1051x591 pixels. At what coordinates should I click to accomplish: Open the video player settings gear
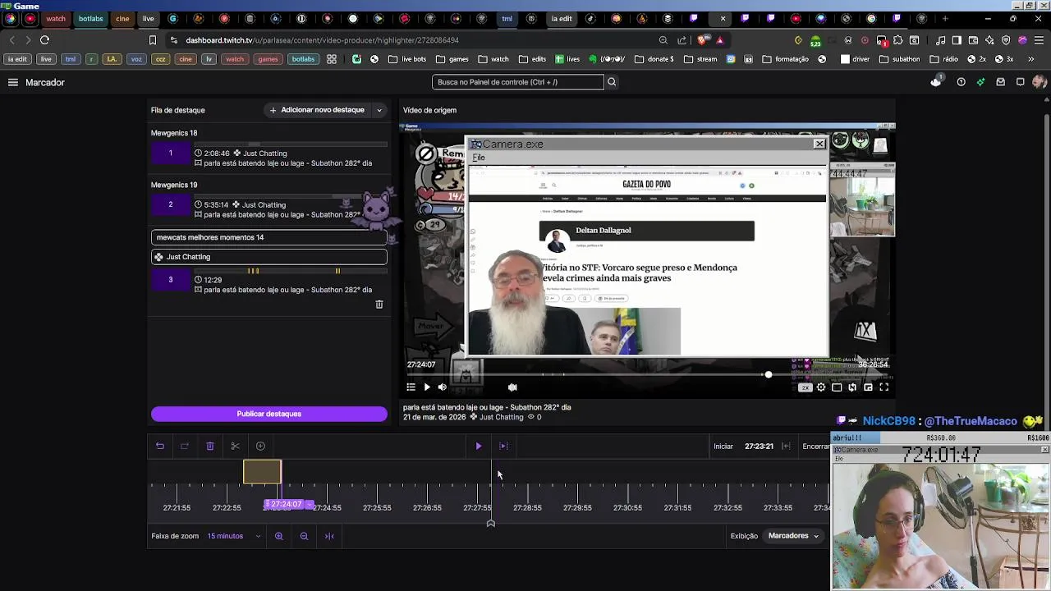click(x=821, y=387)
